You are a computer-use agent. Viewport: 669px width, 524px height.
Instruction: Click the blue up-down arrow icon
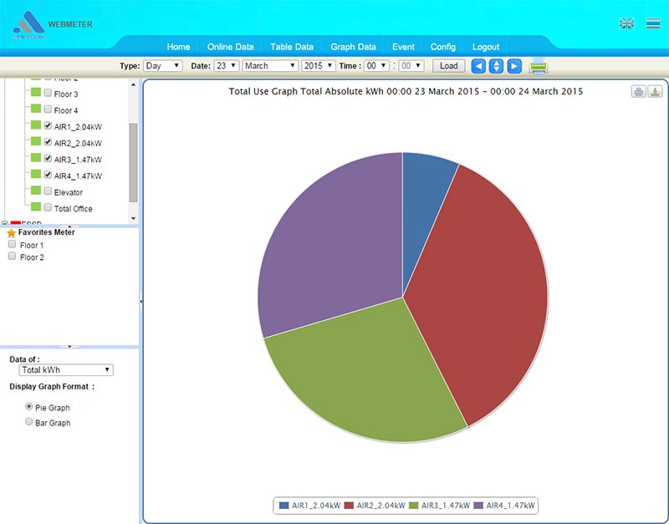pos(496,66)
